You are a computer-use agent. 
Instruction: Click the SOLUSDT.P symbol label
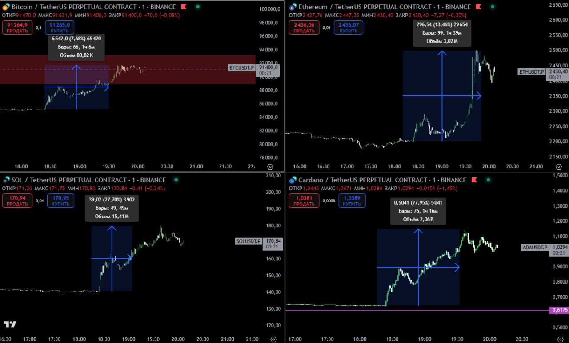(x=248, y=241)
